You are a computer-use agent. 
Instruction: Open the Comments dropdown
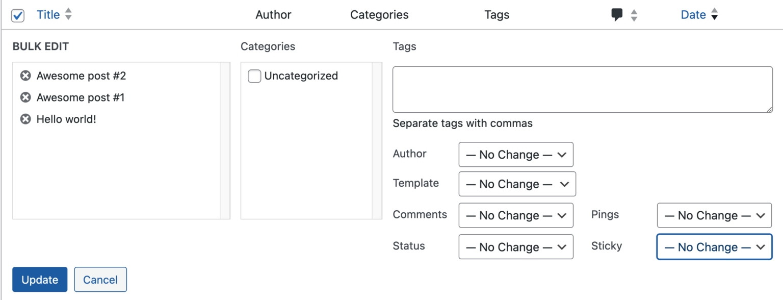tap(515, 215)
